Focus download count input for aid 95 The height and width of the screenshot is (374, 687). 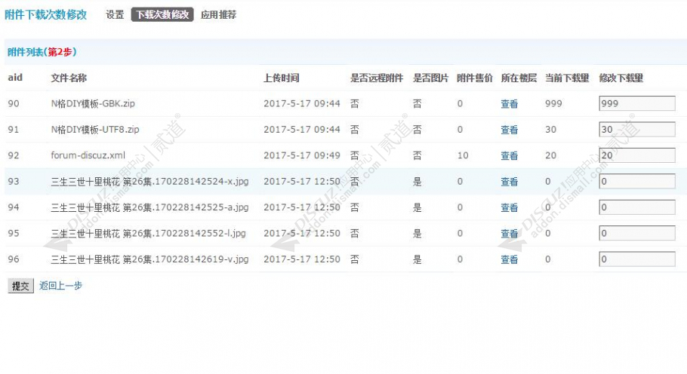click(x=637, y=233)
